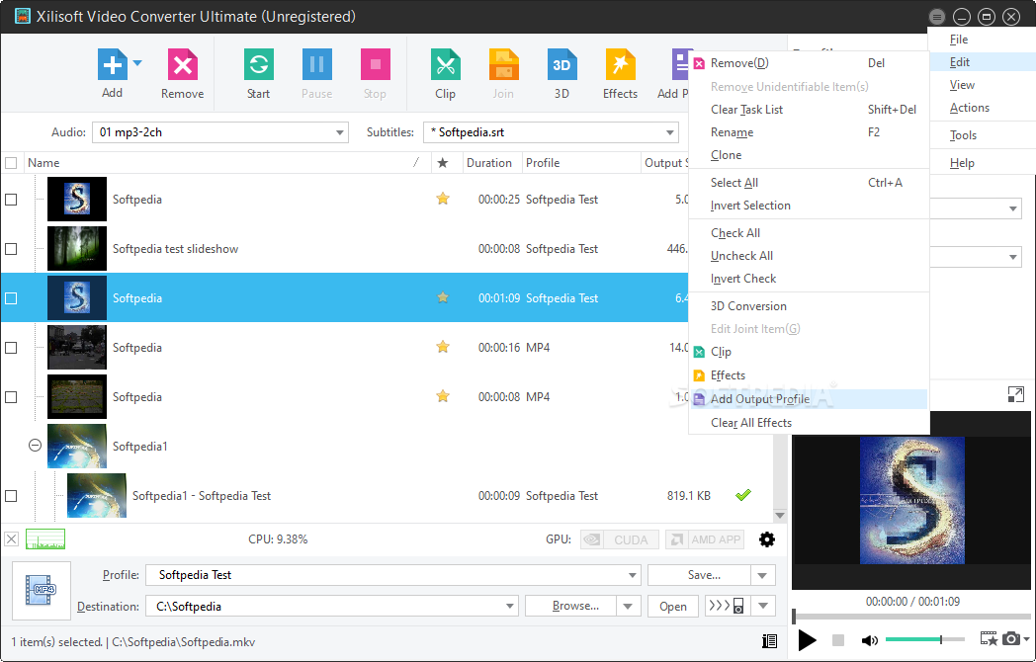
Task: Check the Softpedia1 - Softpedia Test checkbox
Action: [x=11, y=496]
